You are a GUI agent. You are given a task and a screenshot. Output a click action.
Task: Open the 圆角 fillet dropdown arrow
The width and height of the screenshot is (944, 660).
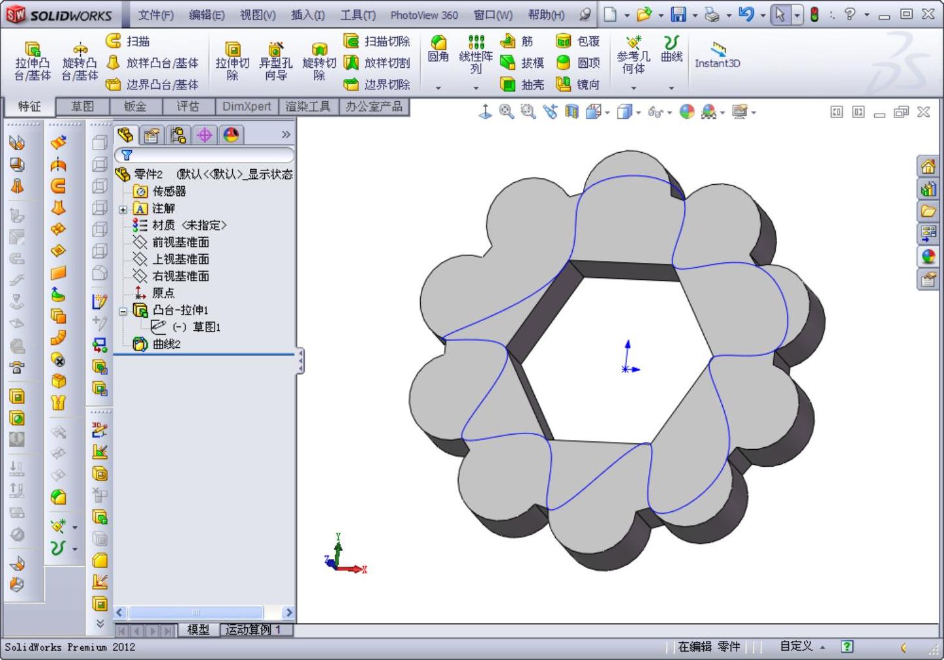438,87
